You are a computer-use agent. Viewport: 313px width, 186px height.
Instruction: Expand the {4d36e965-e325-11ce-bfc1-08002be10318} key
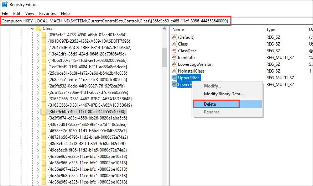tap(38, 156)
